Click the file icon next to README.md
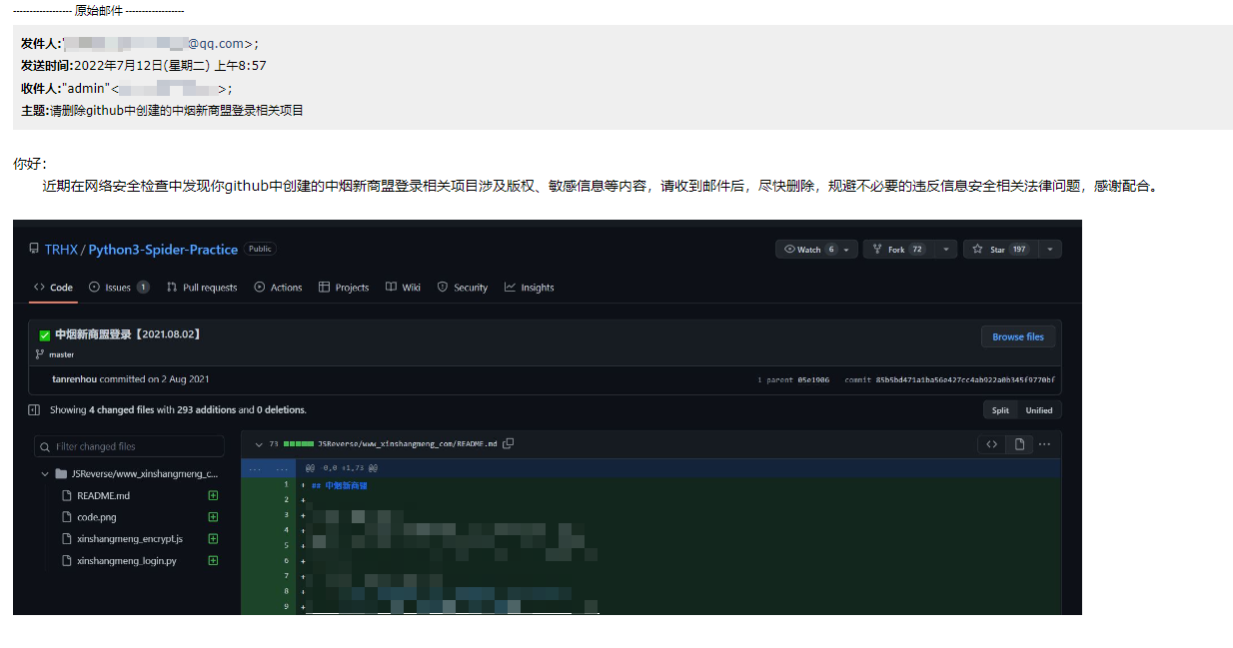 (x=67, y=496)
